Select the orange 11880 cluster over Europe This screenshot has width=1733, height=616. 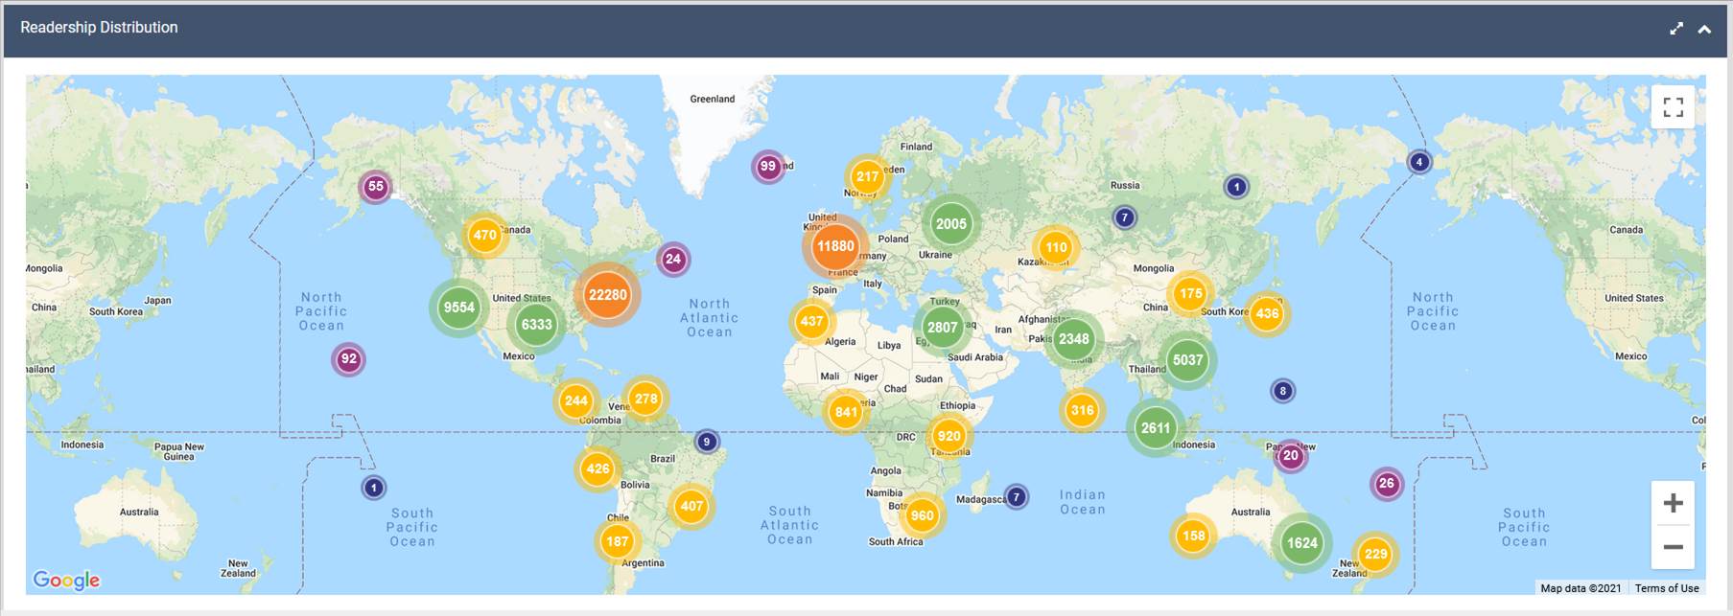pyautogui.click(x=834, y=246)
